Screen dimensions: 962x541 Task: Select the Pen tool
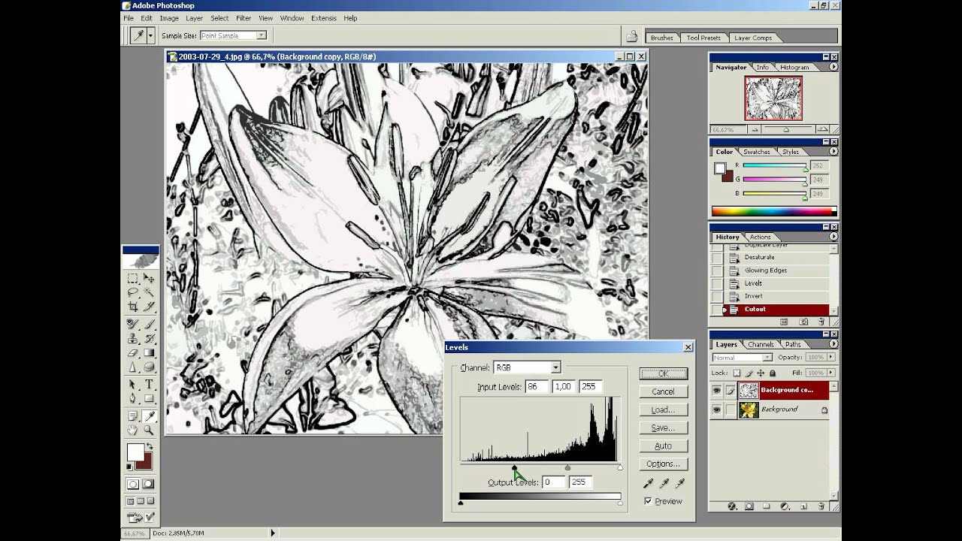133,398
